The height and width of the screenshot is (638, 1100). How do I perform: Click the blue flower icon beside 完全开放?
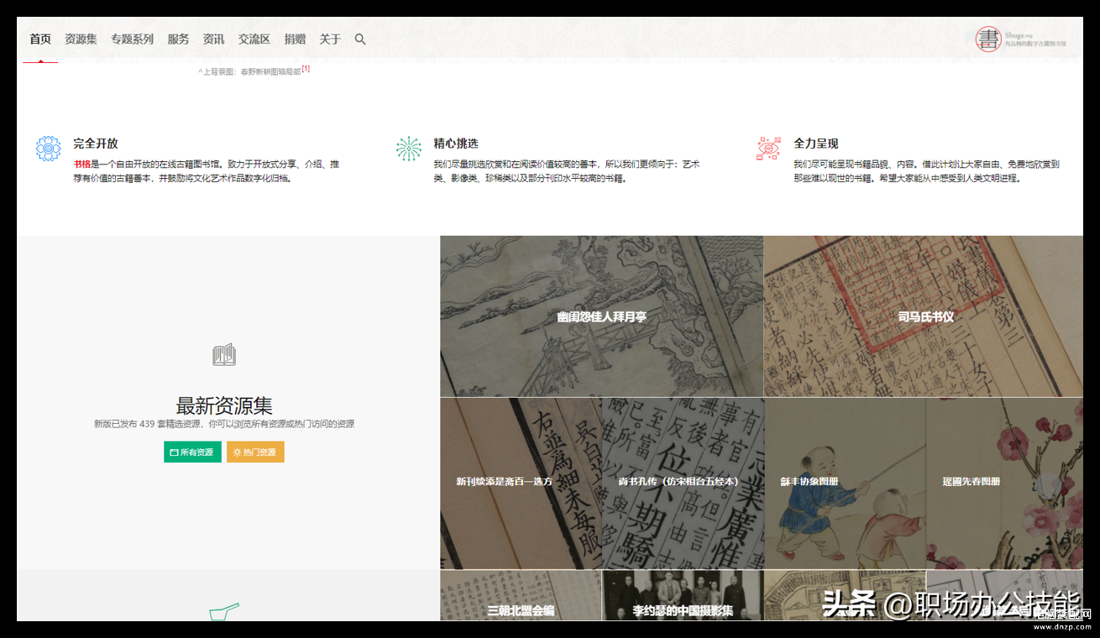tap(48, 149)
